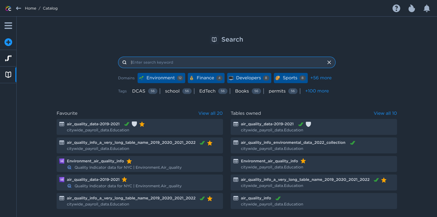This screenshot has height=217, width=437.
Task: Open the hamburger menu in sidebar
Action: pyautogui.click(x=8, y=26)
